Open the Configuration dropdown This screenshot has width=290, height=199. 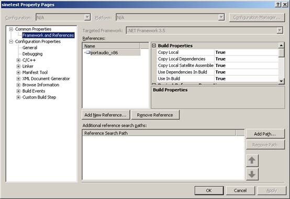(87, 17)
